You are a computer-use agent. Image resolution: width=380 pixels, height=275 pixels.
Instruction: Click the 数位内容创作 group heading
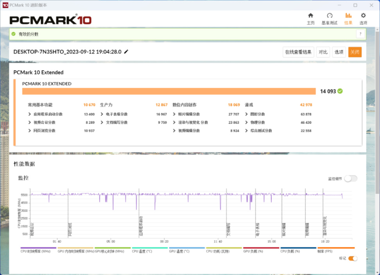[185, 105]
